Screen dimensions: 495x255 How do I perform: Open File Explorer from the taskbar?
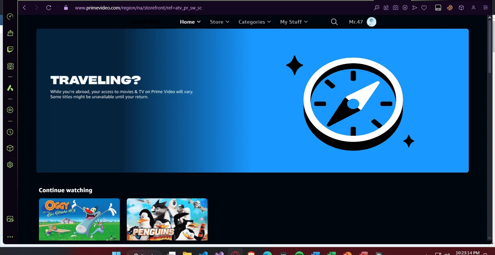pos(187,254)
